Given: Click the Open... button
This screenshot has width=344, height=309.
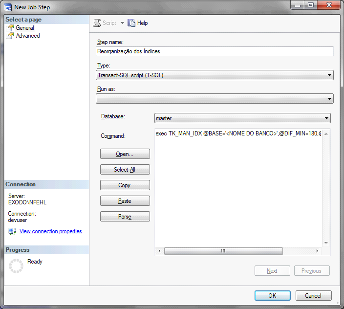Looking at the screenshot, I should point(125,154).
